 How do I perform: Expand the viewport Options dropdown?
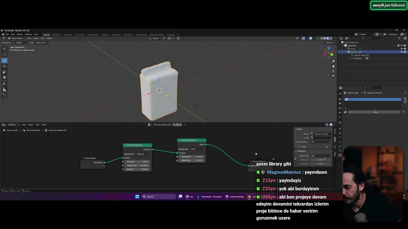click(331, 43)
